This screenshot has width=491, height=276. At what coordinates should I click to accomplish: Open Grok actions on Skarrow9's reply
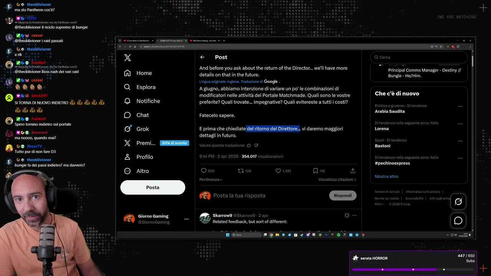coord(347,215)
